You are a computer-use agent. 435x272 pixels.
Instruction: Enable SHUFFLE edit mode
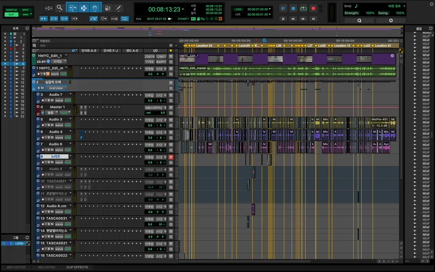(12, 10)
